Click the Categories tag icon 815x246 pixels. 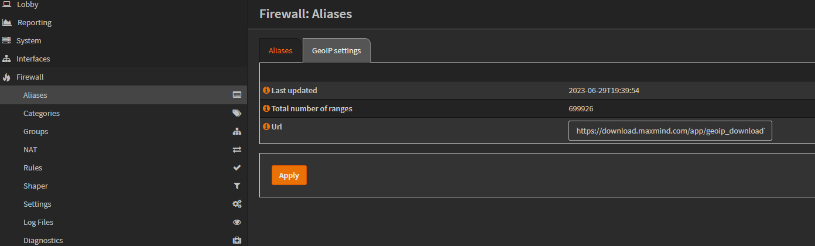tap(237, 113)
